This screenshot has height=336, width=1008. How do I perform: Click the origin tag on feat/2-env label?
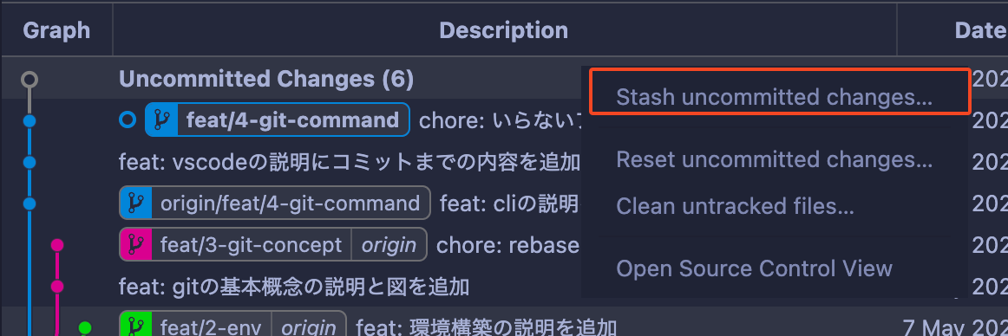click(x=309, y=326)
